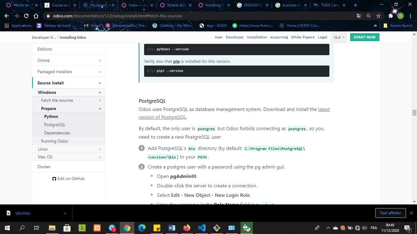Open the 12.0 version dropdown
Viewport: 417px width, 234px height.
point(339,37)
